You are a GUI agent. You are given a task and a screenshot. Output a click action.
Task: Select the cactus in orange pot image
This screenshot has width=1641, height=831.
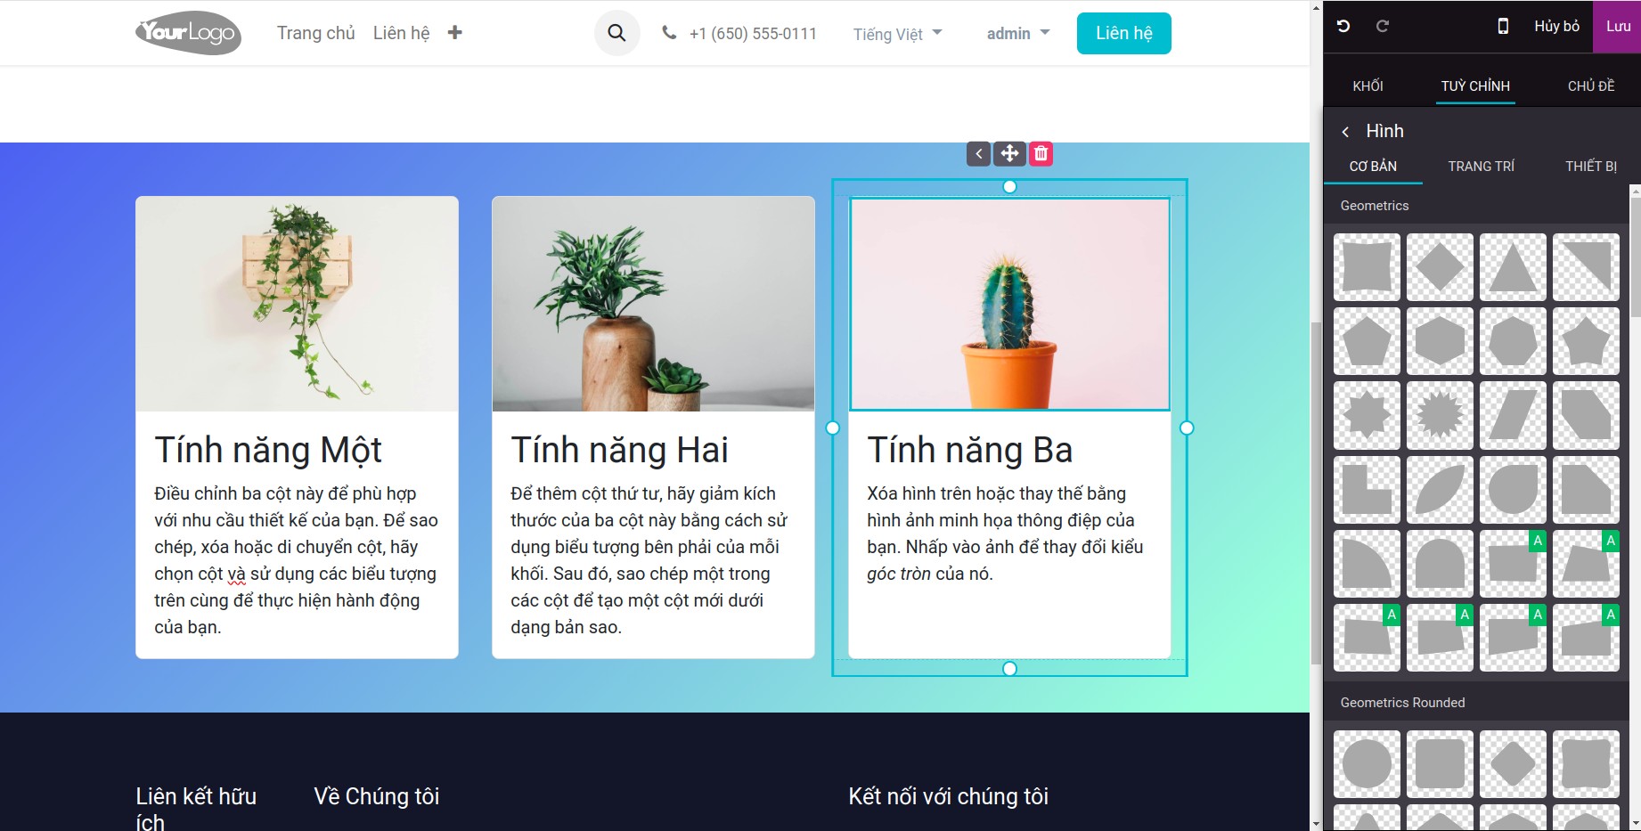tap(1009, 304)
